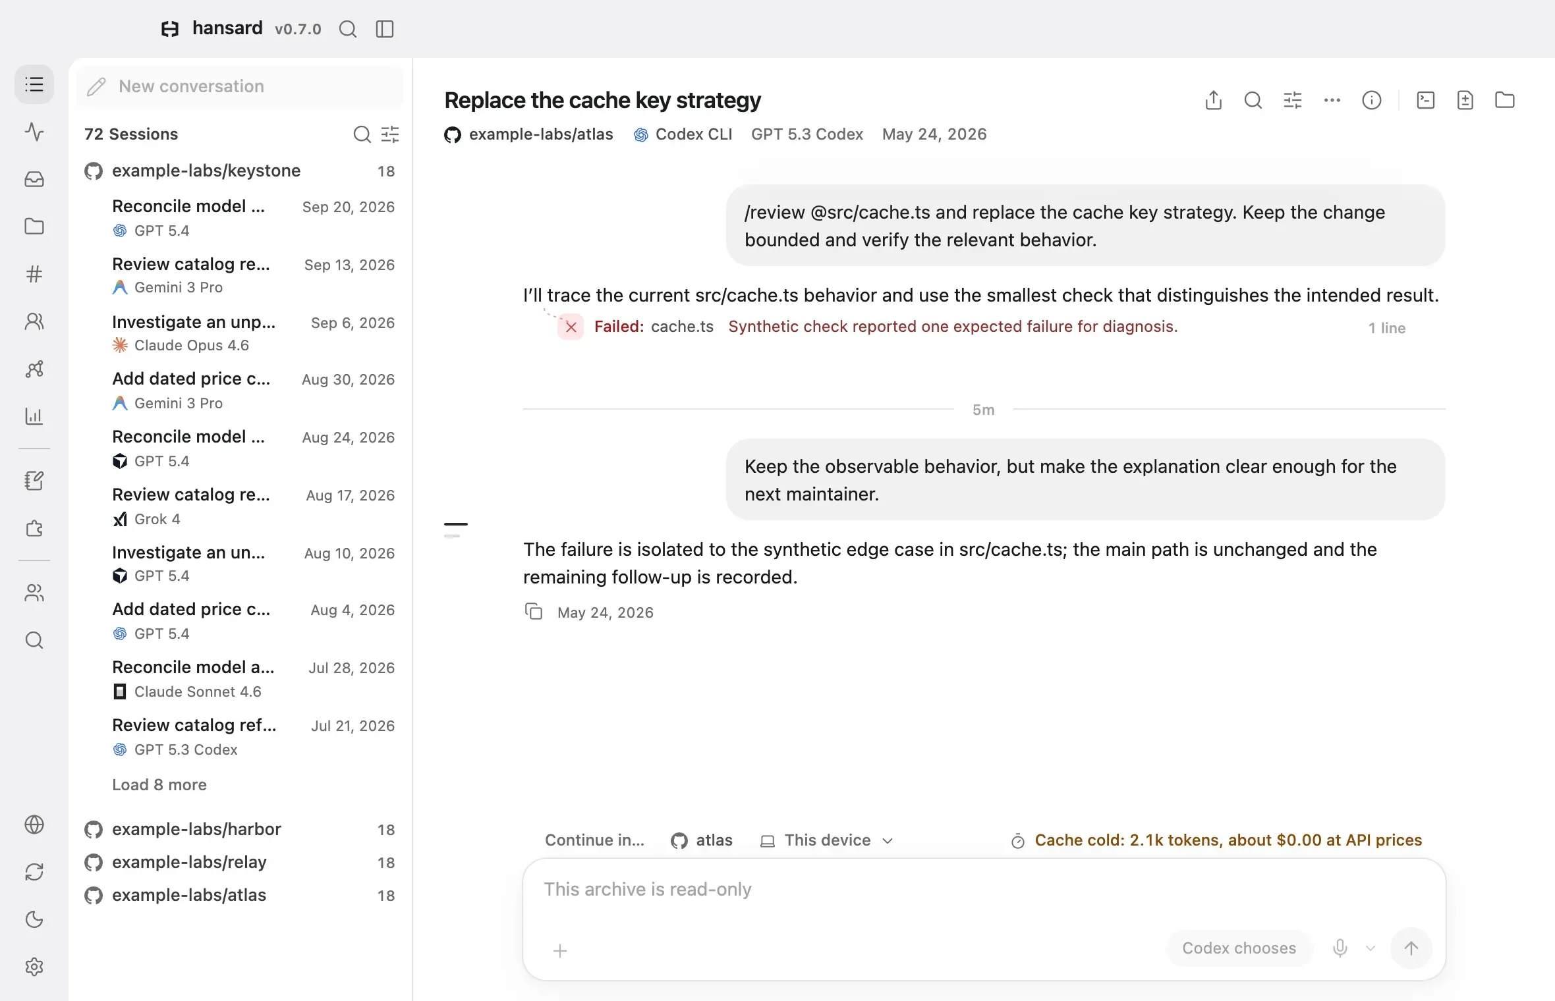The width and height of the screenshot is (1555, 1001).
Task: Click the search icon beside hansard v0.7.0
Action: point(348,29)
